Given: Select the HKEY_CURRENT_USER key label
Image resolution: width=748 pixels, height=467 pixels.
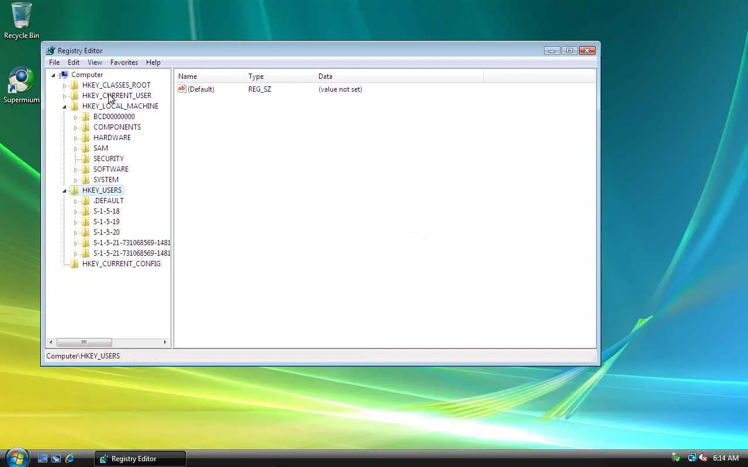Looking at the screenshot, I should point(117,96).
